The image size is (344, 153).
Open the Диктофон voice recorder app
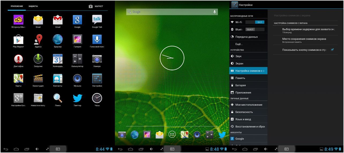[x=18, y=60]
